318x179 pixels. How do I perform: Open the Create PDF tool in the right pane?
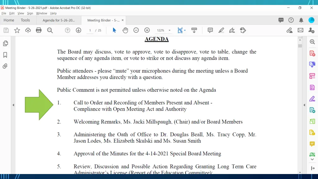[312, 53]
